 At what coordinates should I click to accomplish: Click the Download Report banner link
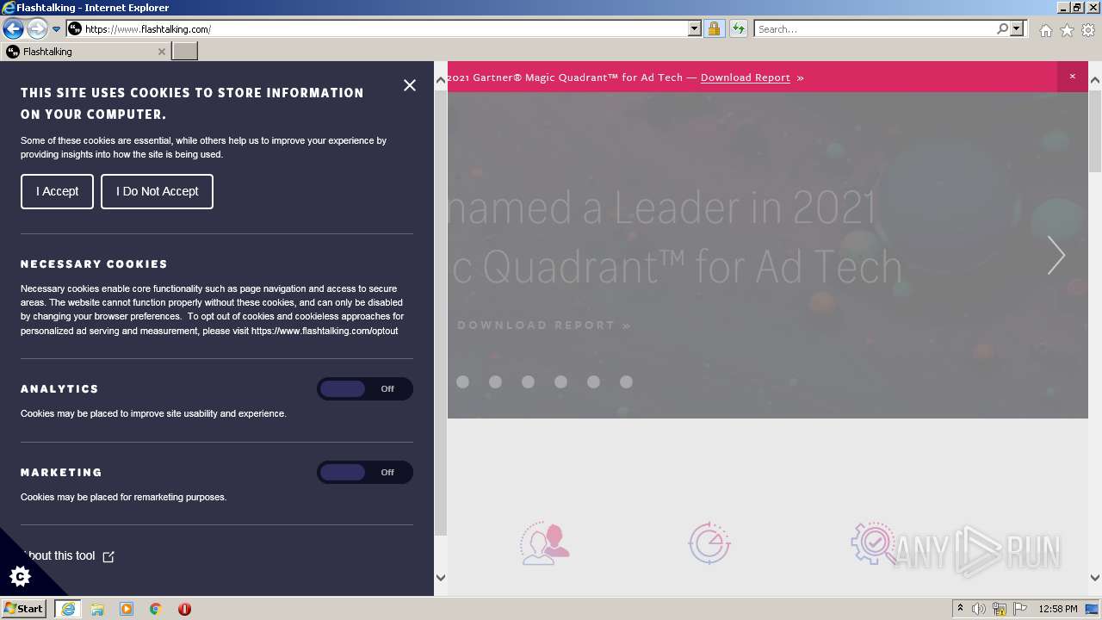coord(746,77)
